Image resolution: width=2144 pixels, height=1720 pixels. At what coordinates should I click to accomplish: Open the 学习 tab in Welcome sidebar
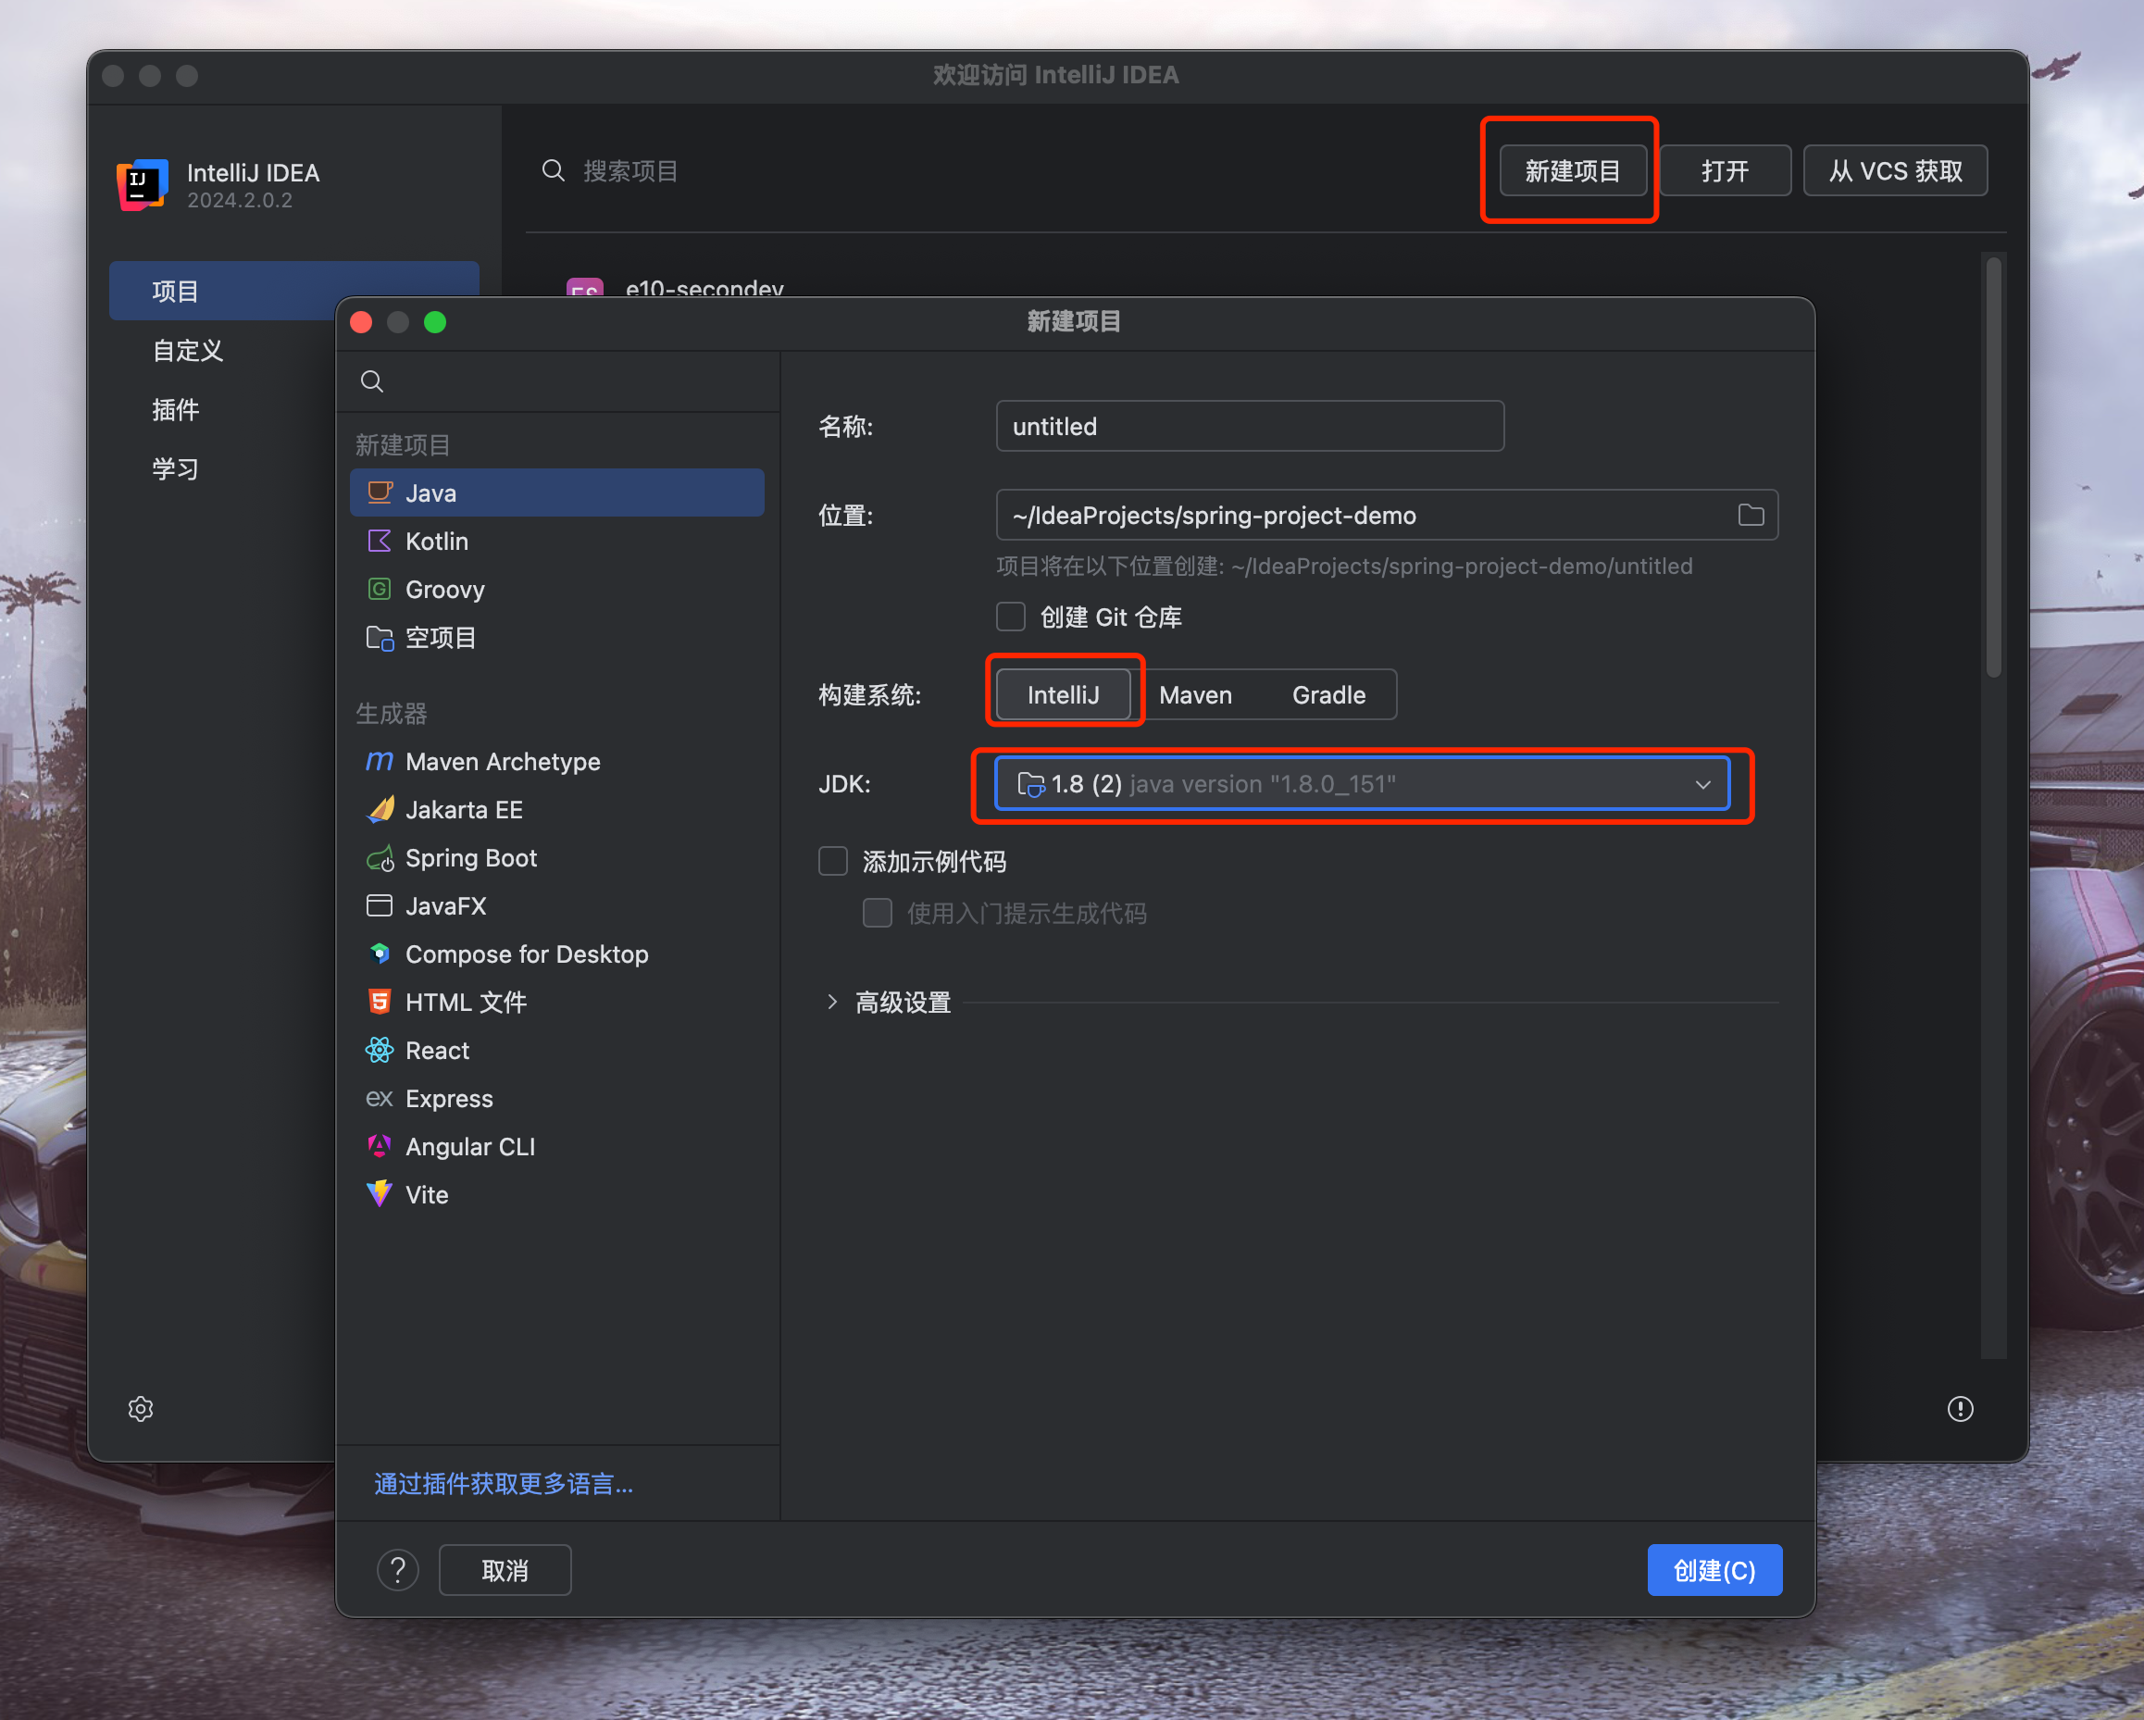(x=175, y=468)
